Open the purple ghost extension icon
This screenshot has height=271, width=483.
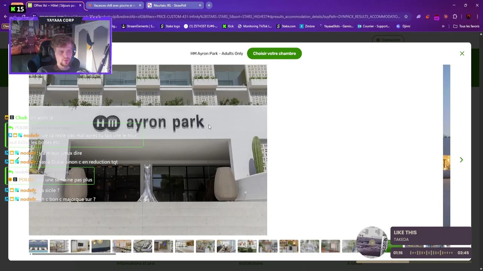pos(418,17)
